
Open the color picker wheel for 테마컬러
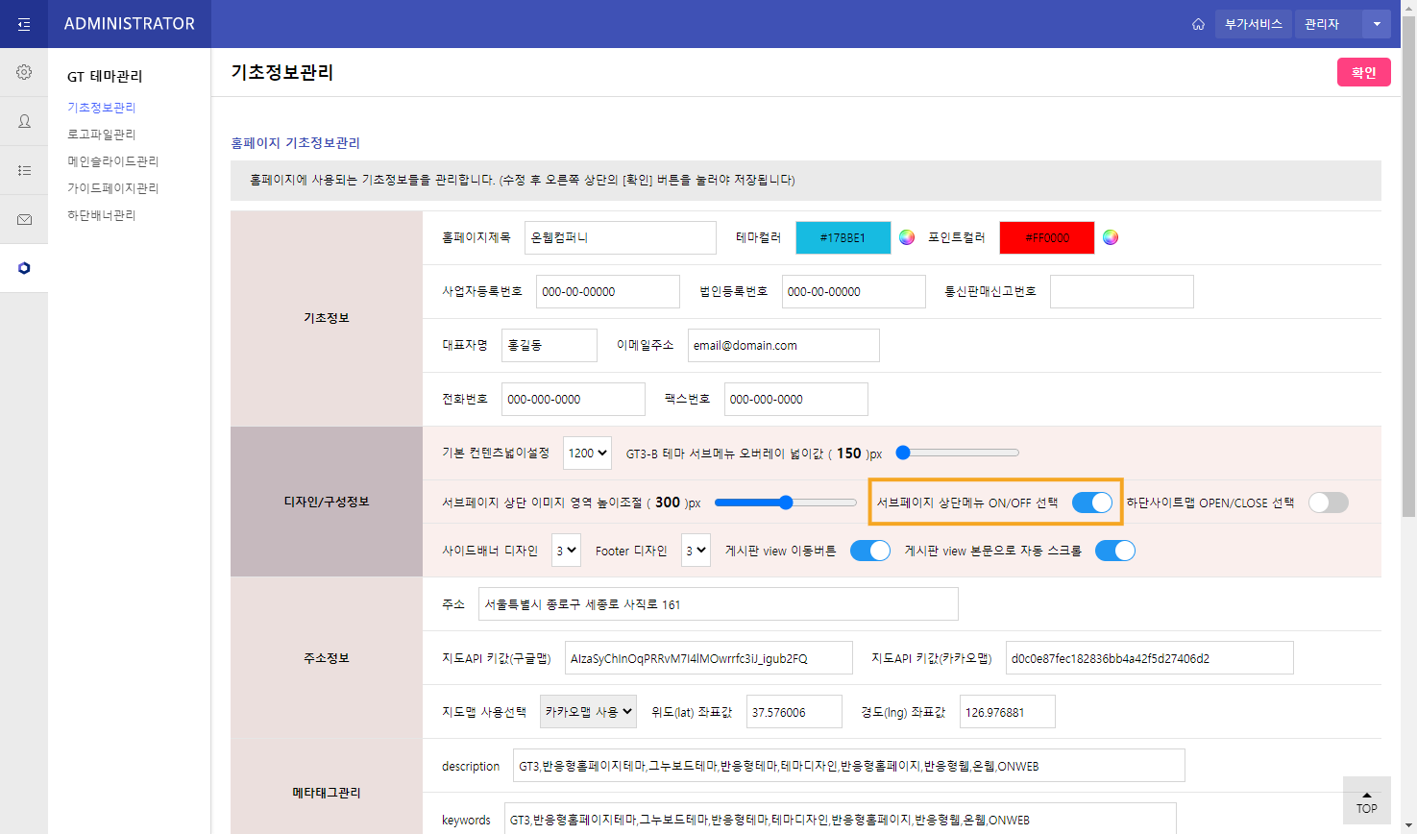(907, 237)
